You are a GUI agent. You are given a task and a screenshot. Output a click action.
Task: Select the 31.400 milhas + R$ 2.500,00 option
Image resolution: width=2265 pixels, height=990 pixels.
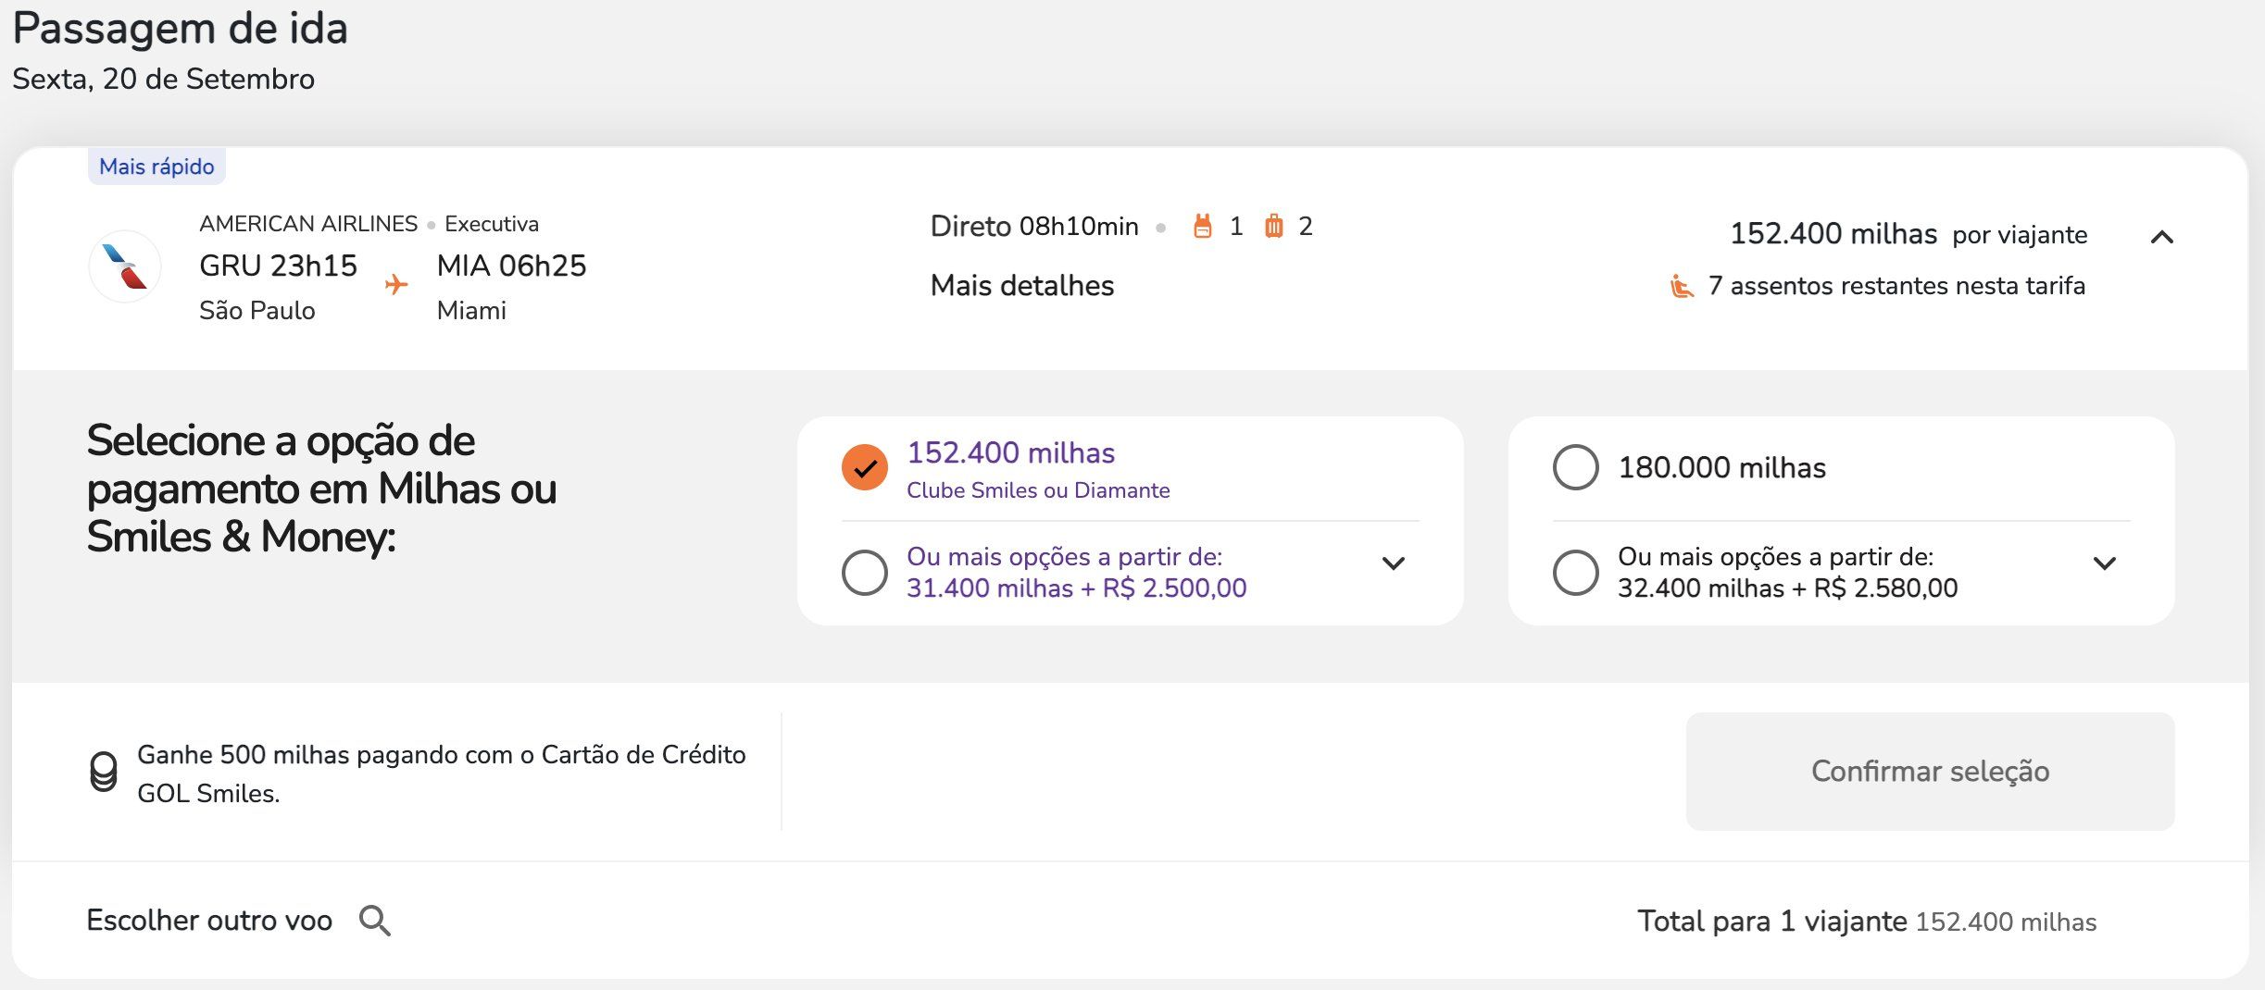tap(865, 573)
